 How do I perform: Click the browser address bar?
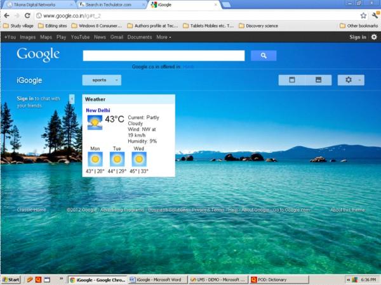(x=197, y=16)
